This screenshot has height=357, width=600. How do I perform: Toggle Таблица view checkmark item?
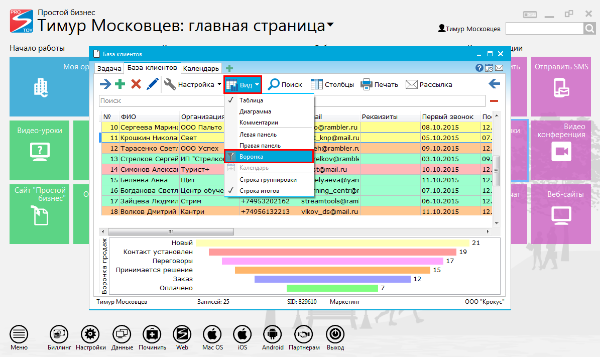click(x=251, y=100)
